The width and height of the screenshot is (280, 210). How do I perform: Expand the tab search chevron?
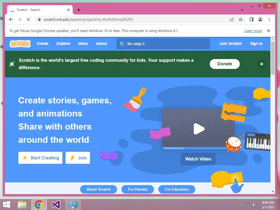point(242,10)
